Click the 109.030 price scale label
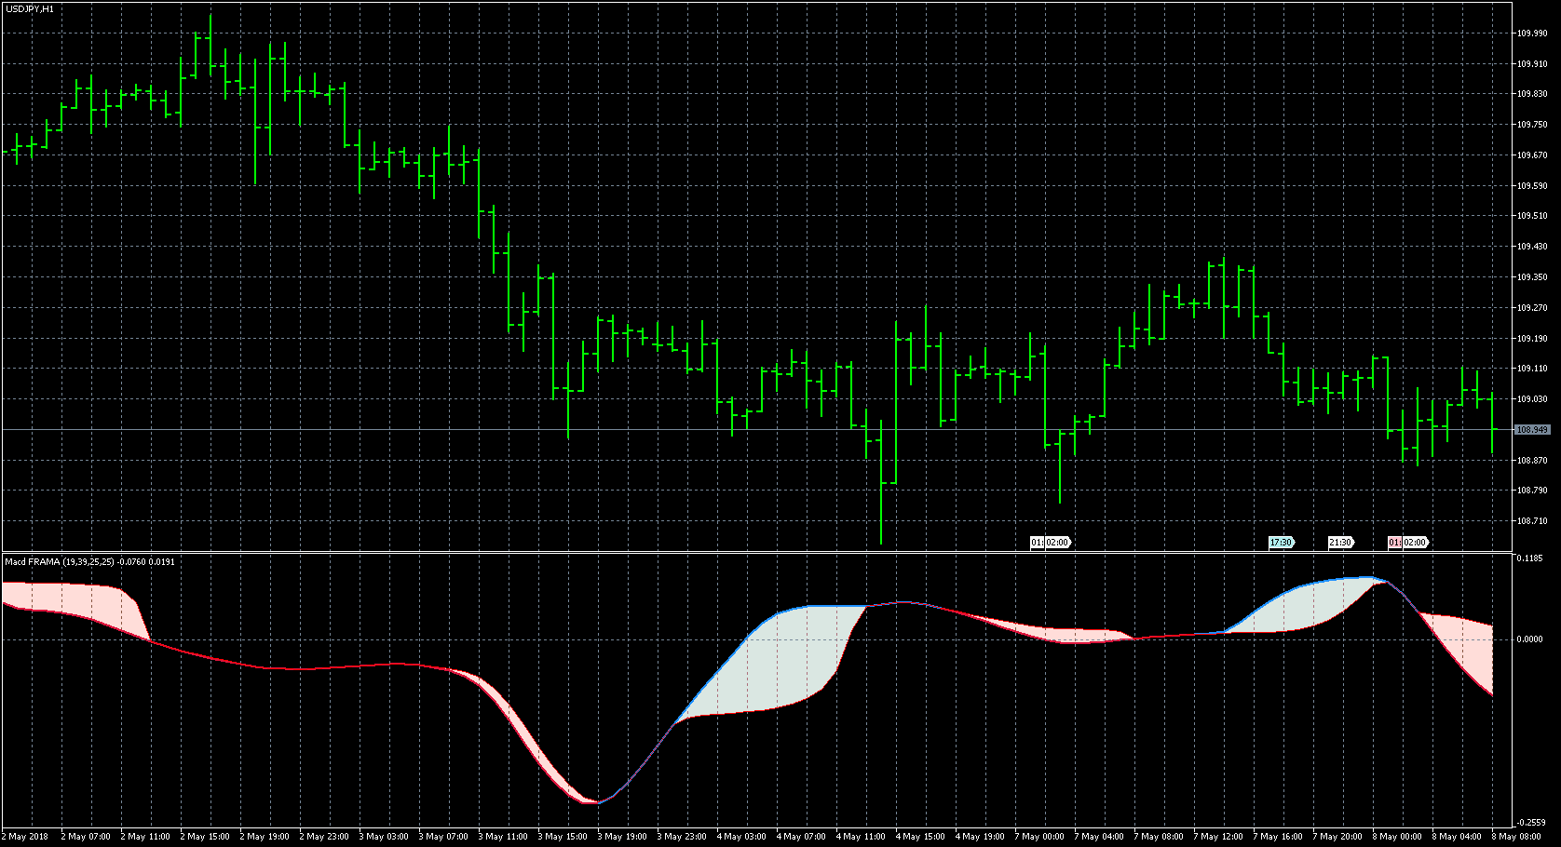This screenshot has height=847, width=1561. [1532, 399]
